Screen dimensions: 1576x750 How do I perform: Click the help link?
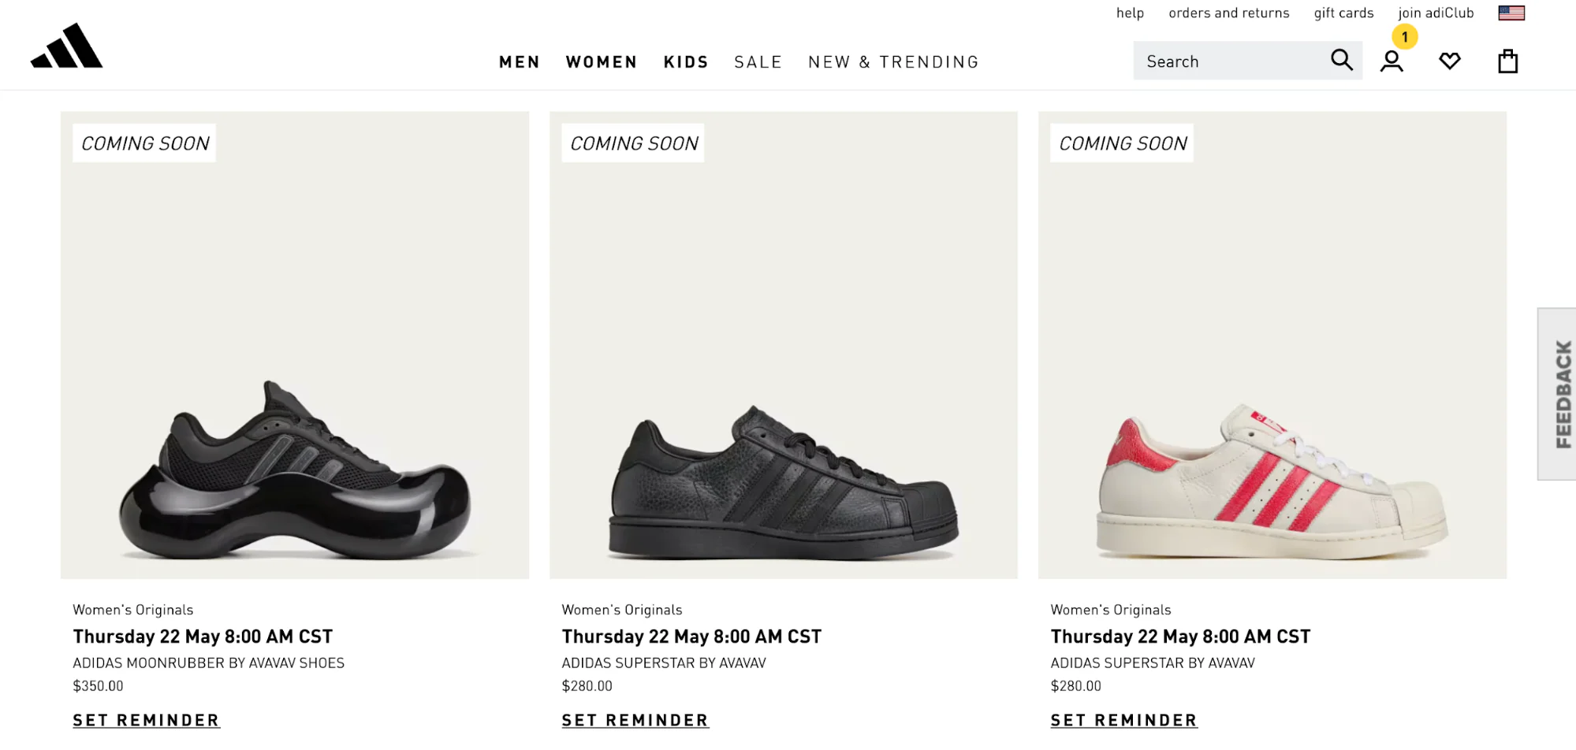pos(1130,13)
